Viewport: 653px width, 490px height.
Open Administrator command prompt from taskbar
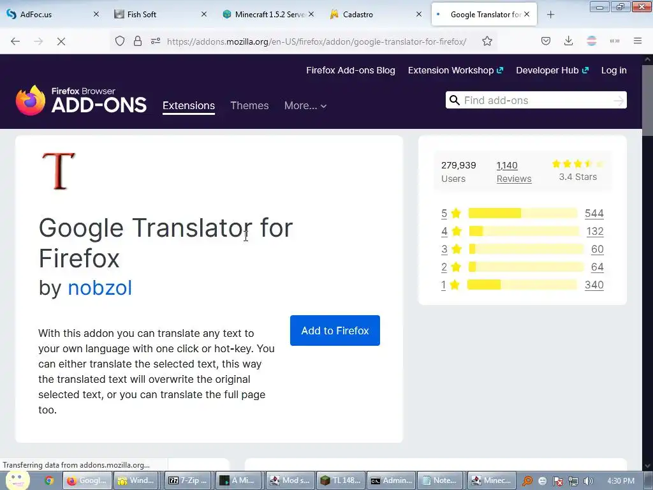click(x=391, y=480)
